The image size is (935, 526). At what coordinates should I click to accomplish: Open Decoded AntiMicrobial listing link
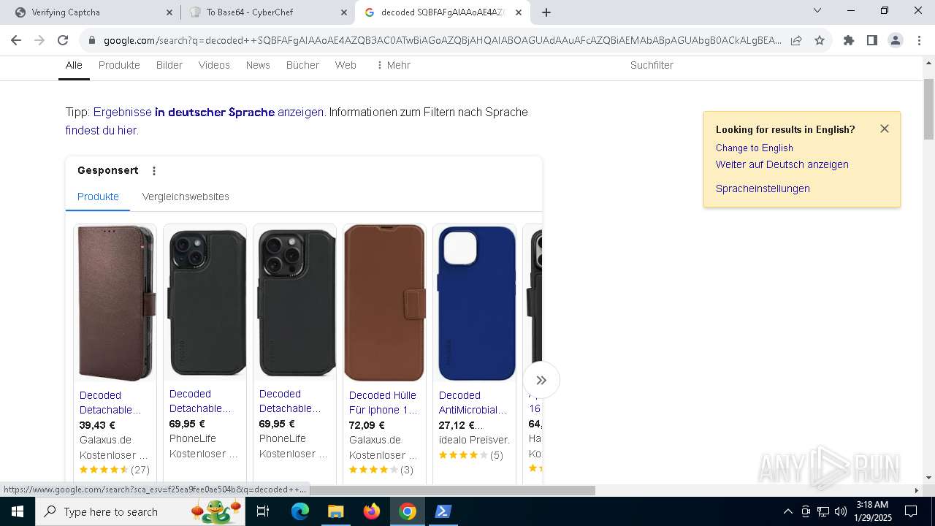pos(473,403)
